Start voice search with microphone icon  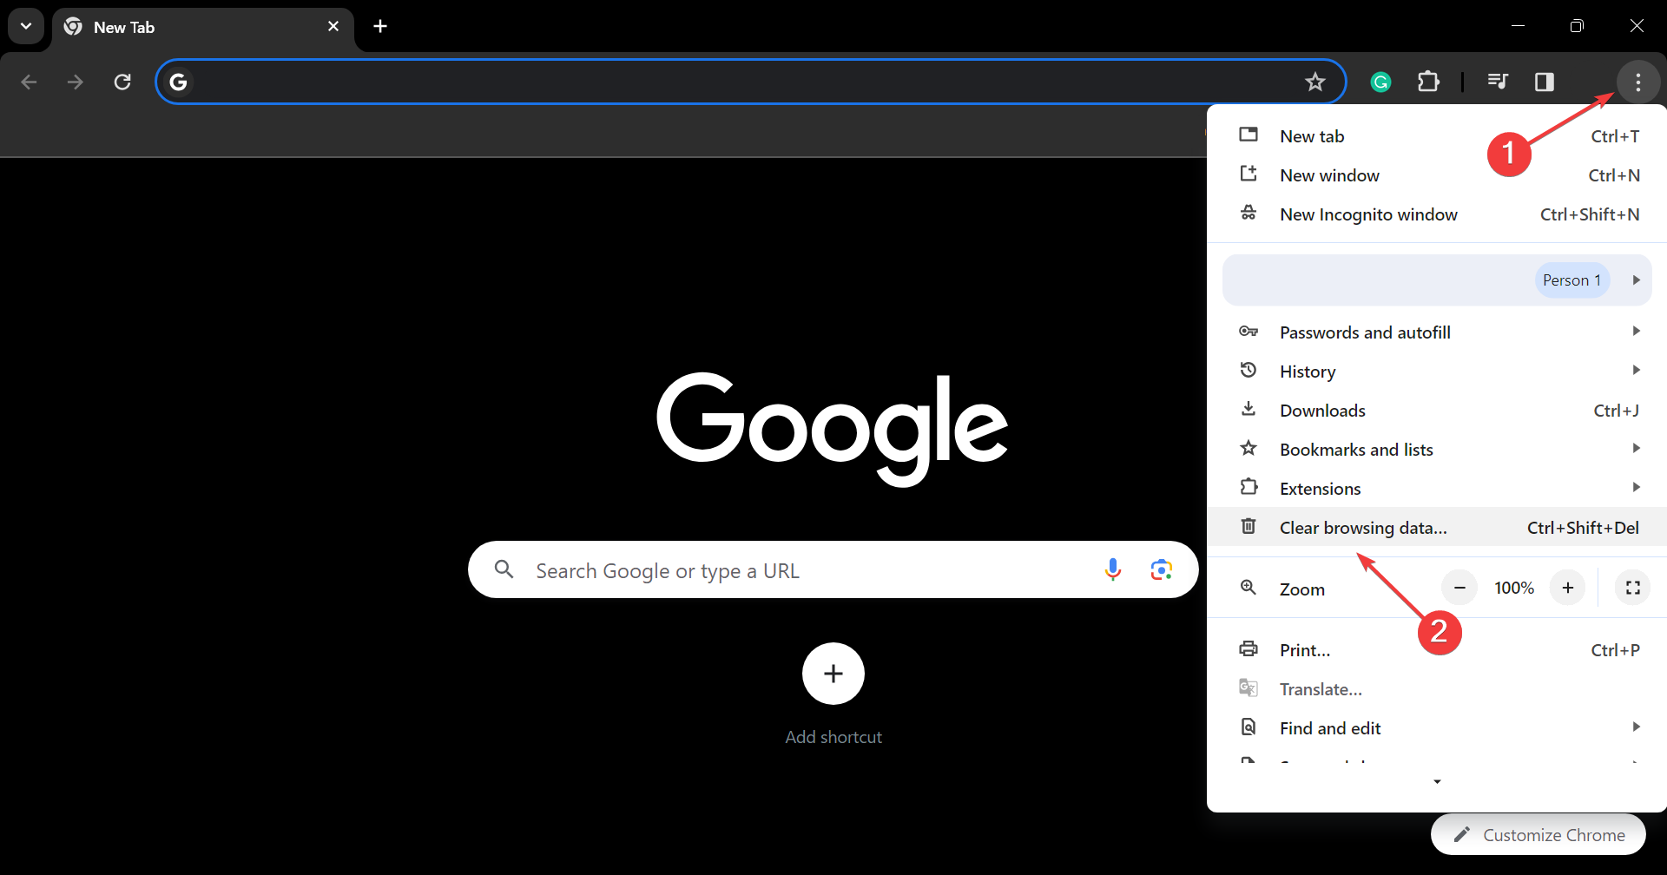click(1112, 569)
